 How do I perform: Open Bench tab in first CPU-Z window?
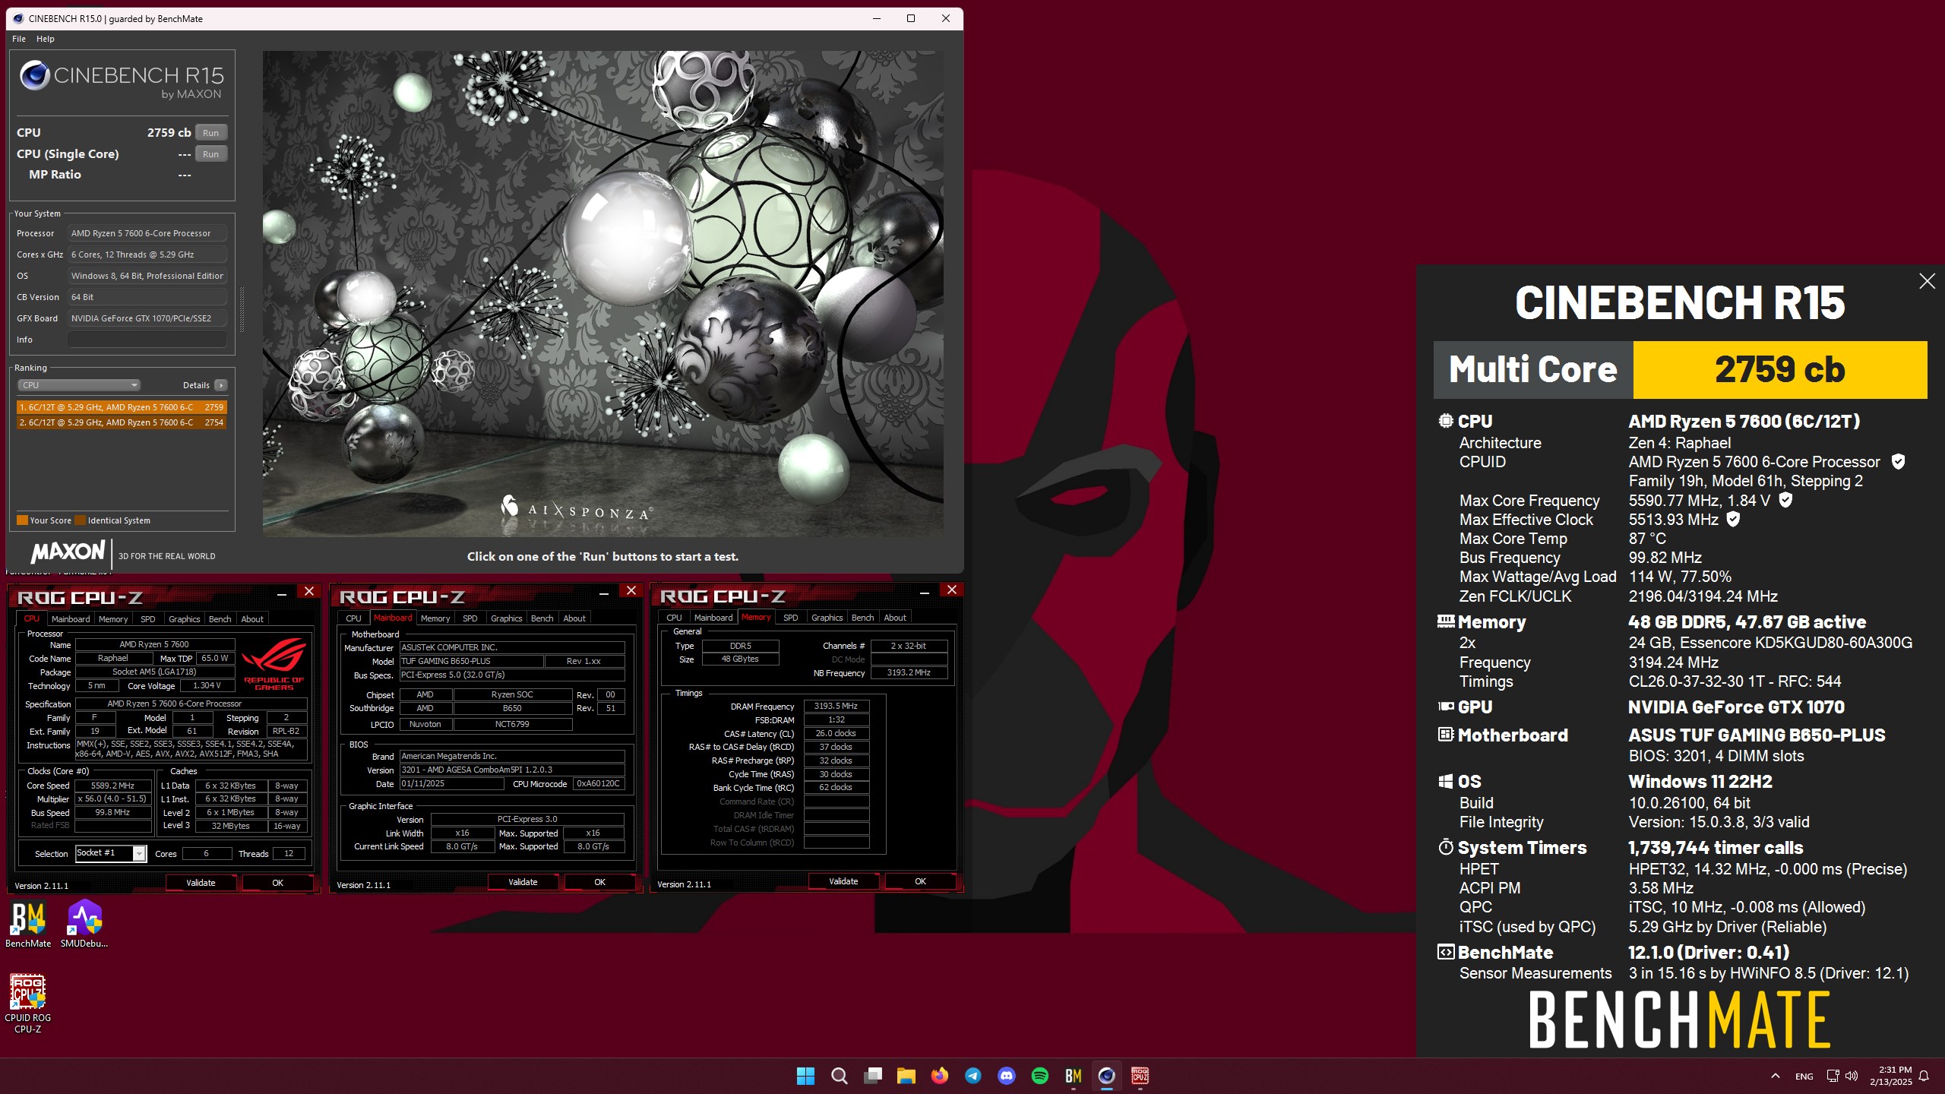pyautogui.click(x=220, y=619)
